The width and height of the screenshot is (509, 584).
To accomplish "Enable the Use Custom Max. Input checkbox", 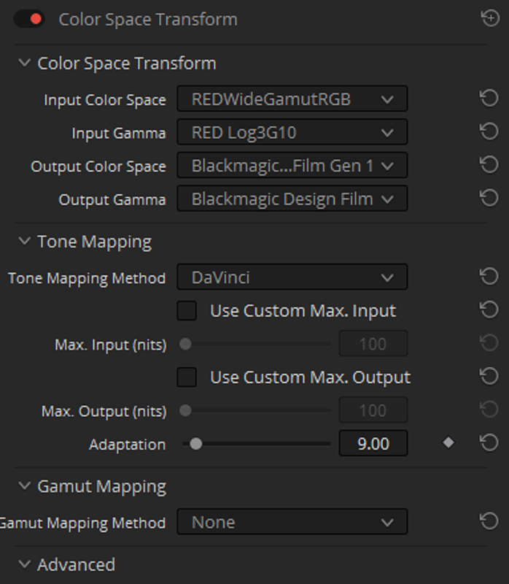I will [x=187, y=311].
